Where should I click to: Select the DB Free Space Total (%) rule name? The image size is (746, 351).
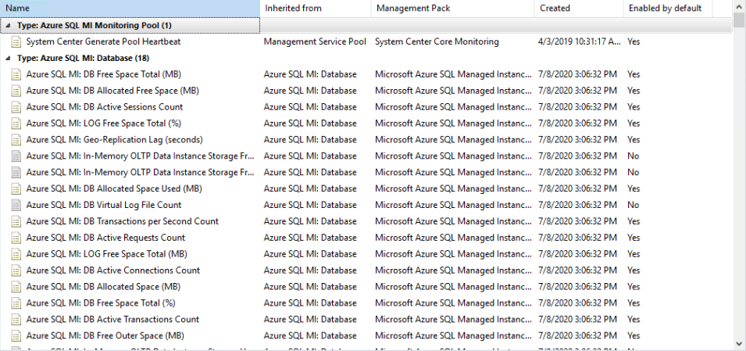(x=101, y=303)
